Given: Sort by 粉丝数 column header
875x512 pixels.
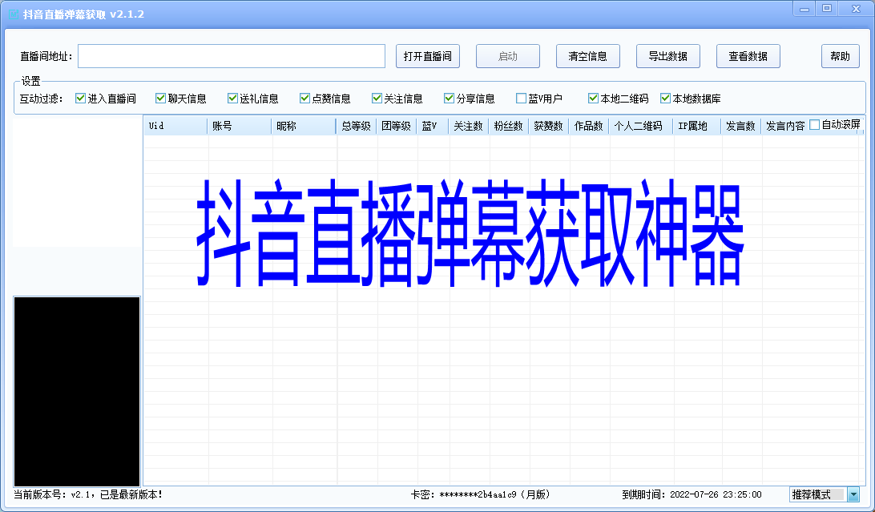Looking at the screenshot, I should pos(508,126).
